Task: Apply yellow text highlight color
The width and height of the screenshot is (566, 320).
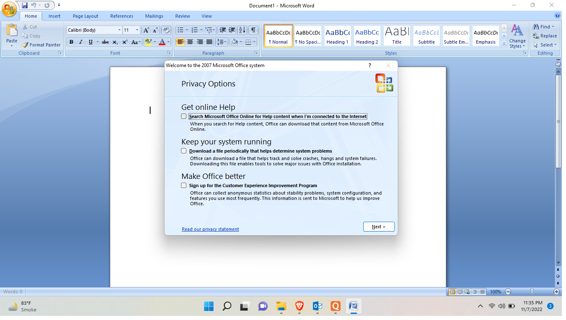Action: [x=148, y=42]
